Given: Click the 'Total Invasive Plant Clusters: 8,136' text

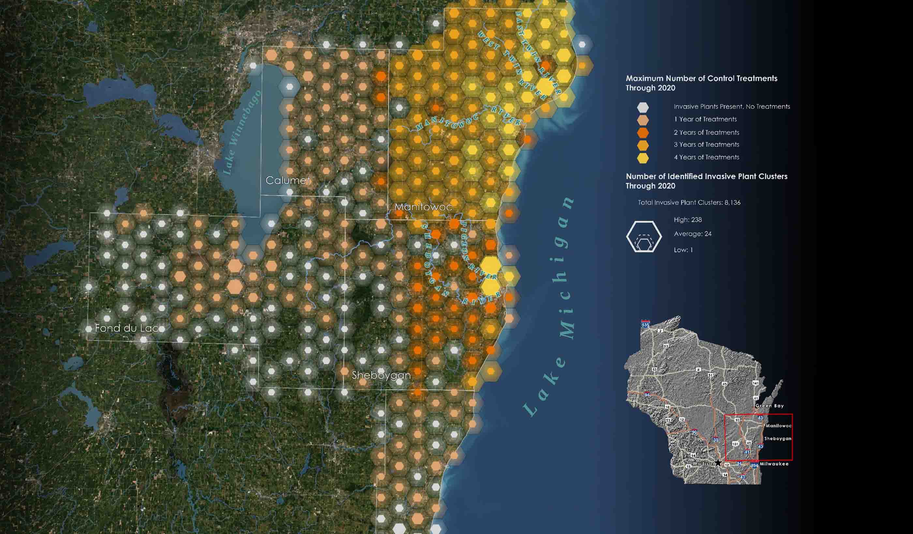Looking at the screenshot, I should tap(689, 203).
